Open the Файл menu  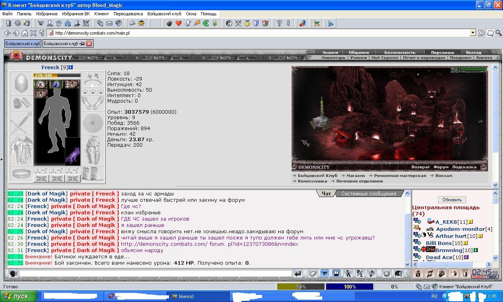(7, 14)
